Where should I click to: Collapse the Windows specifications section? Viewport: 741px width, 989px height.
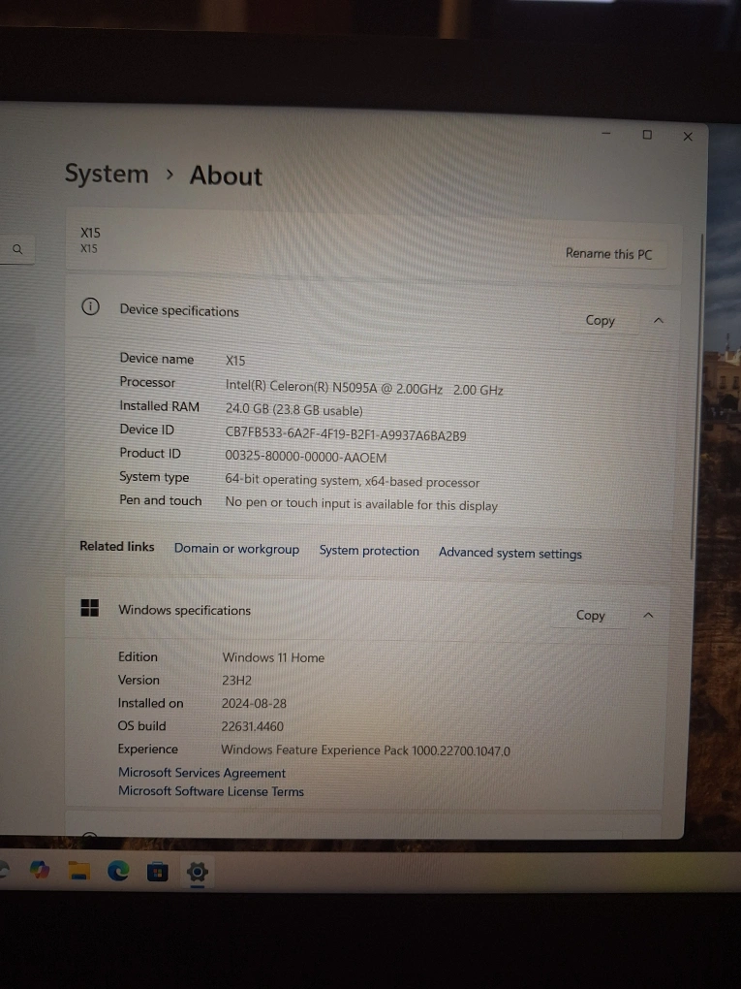pyautogui.click(x=648, y=615)
